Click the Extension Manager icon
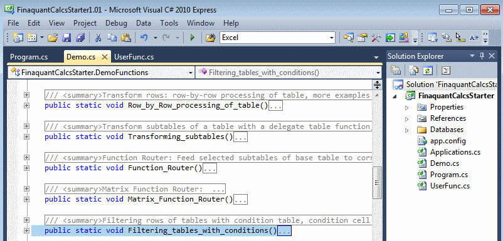 [x=404, y=38]
